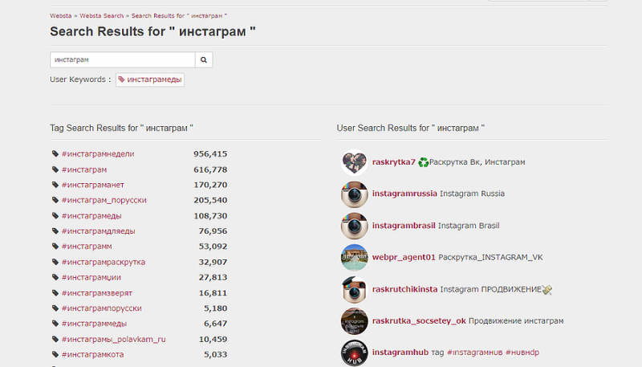Viewport: 642px width, 367px height.
Task: Open the #инстаграмм tag
Action: coord(87,247)
